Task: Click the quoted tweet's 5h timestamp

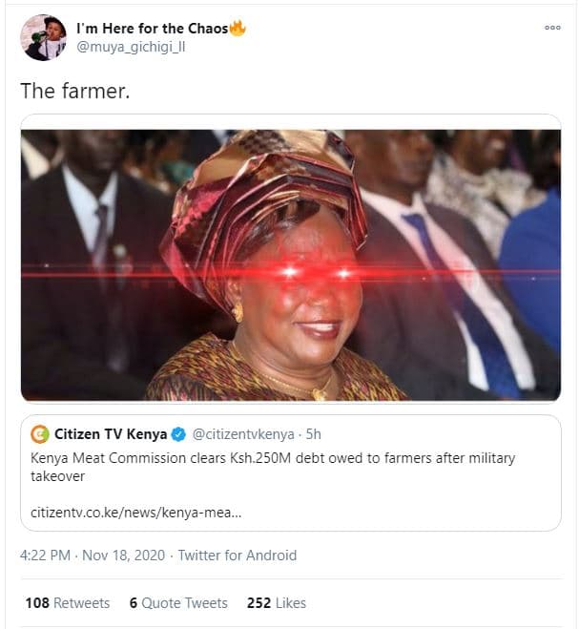Action: (314, 434)
